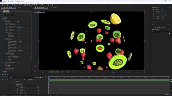172x96 pixels.
Task: Select the Pan Behind anchor point tool
Action: click(x=22, y=5)
